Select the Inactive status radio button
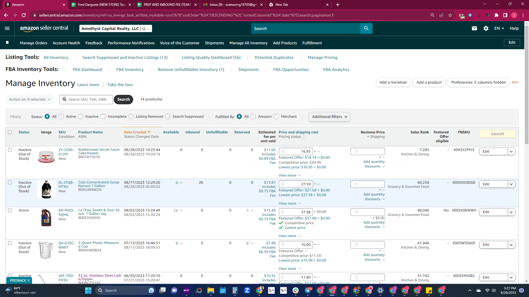529x297 pixels. pyautogui.click(x=80, y=117)
